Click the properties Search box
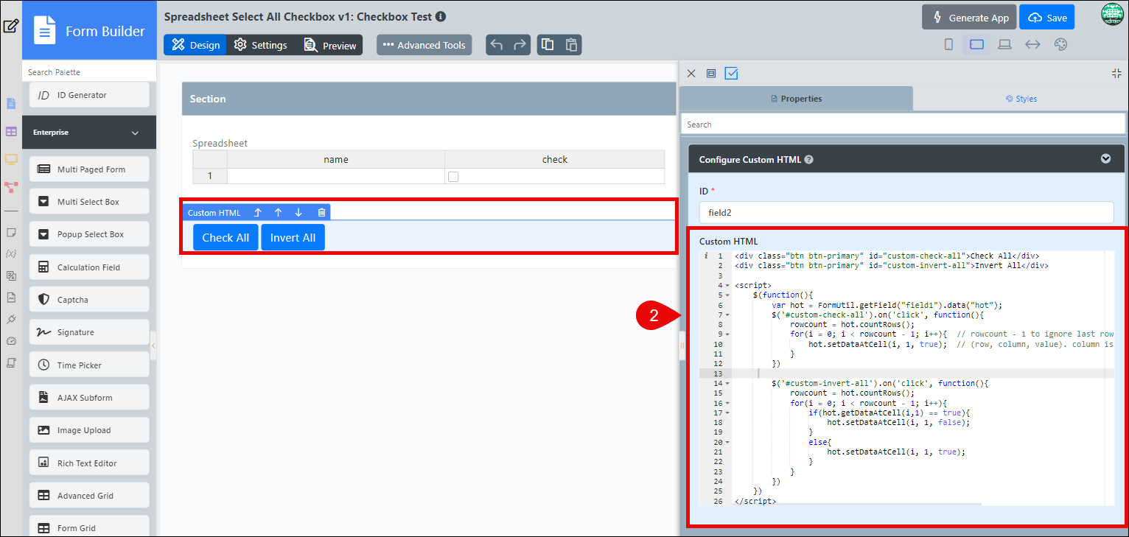Screen dimensions: 1129x537 (x=903, y=124)
